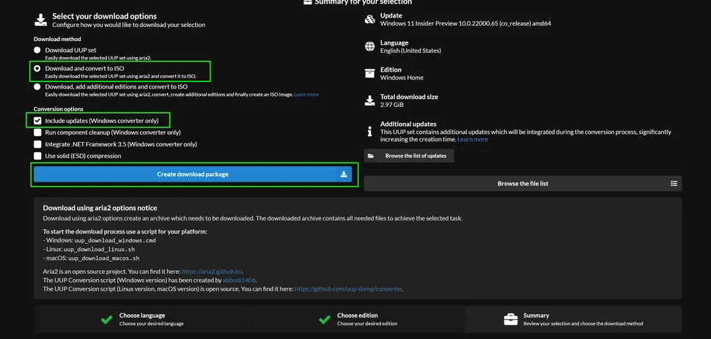Enable Use solid (ESD) compression
The width and height of the screenshot is (711, 339).
(37, 156)
